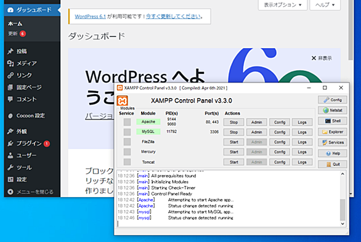The height and width of the screenshot is (242, 361).
Task: Open the 投稿 menu label
Action: click(x=22, y=51)
